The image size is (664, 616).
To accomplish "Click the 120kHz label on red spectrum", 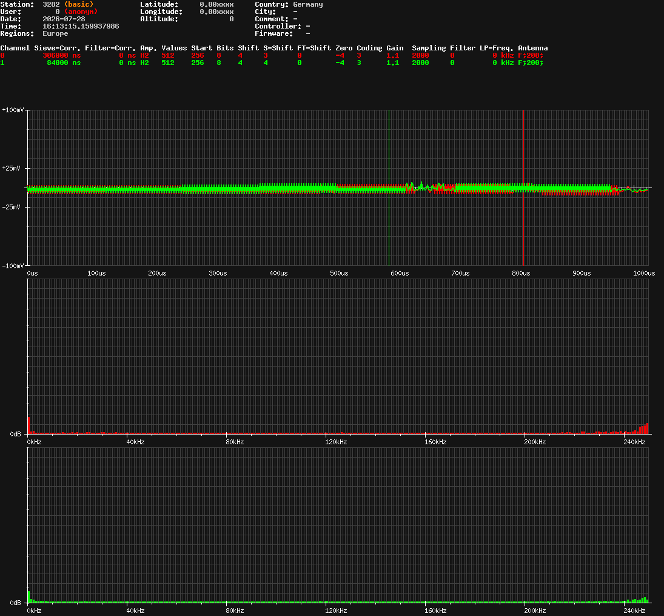I will [x=336, y=442].
